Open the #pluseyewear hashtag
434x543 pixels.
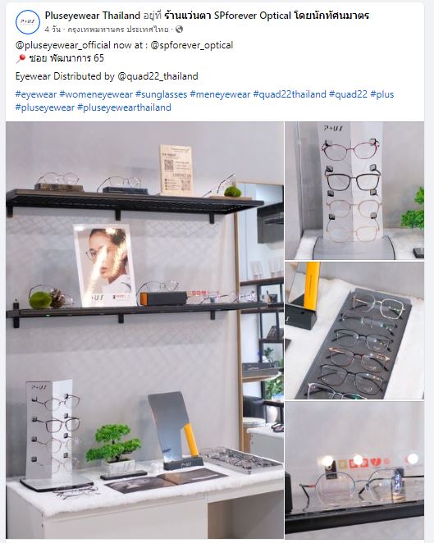[45, 107]
